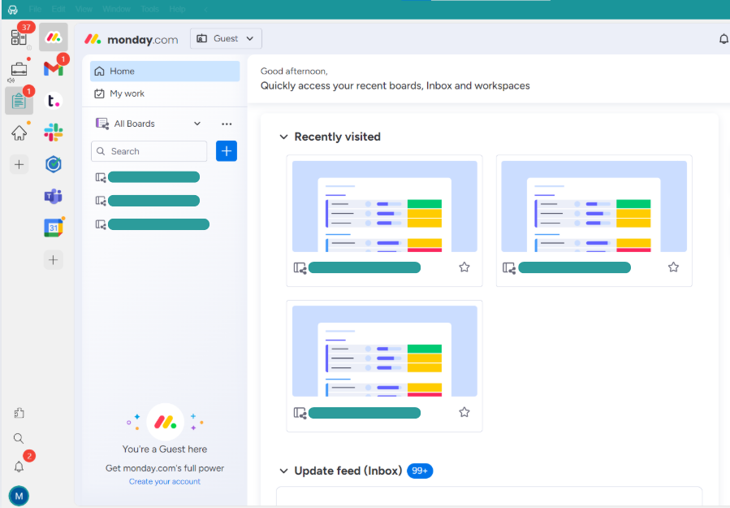The height and width of the screenshot is (508, 730).
Task: Go to Home in monday.com sidebar
Action: click(x=165, y=72)
